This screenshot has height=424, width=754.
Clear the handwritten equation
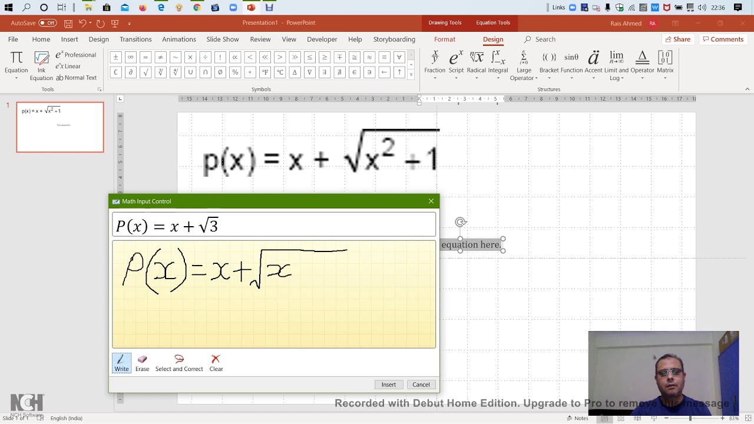(216, 363)
